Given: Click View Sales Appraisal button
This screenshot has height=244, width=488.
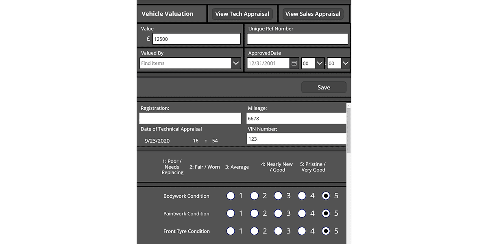Looking at the screenshot, I should 313,14.
